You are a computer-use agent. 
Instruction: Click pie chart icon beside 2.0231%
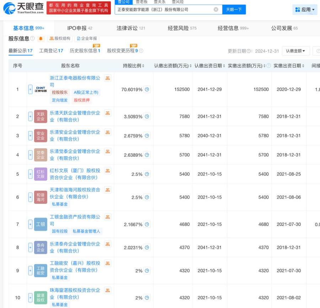(x=147, y=248)
